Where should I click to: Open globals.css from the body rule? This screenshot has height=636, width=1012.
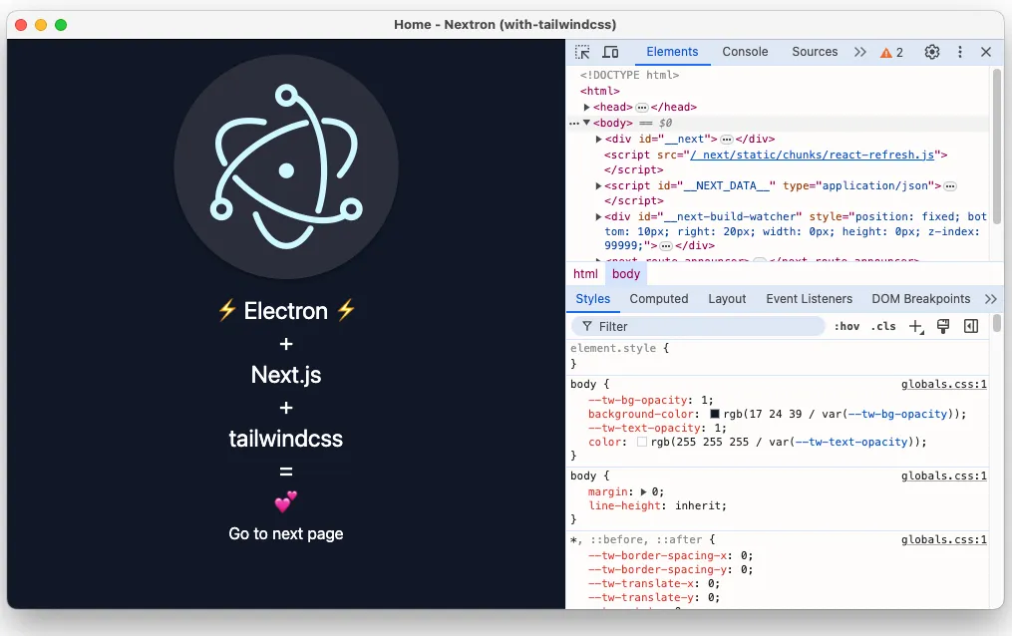coord(943,384)
